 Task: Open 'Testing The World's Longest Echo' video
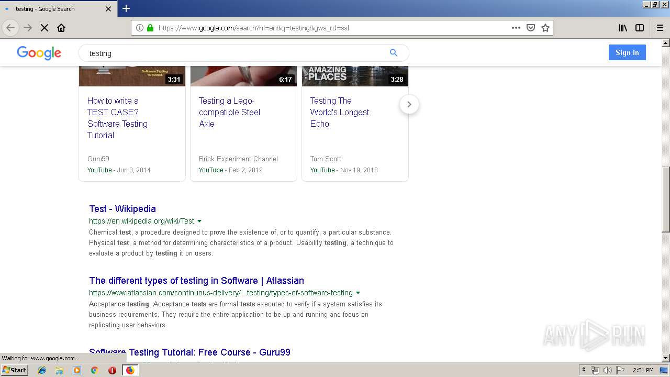(339, 112)
